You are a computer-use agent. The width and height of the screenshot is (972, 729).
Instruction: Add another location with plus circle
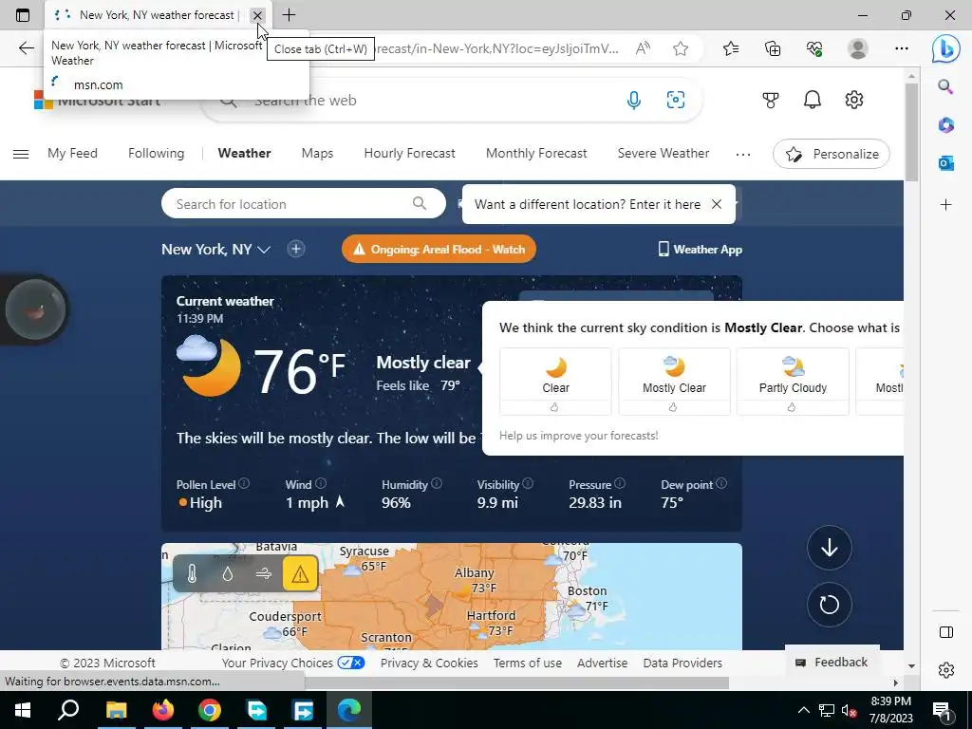(x=296, y=250)
